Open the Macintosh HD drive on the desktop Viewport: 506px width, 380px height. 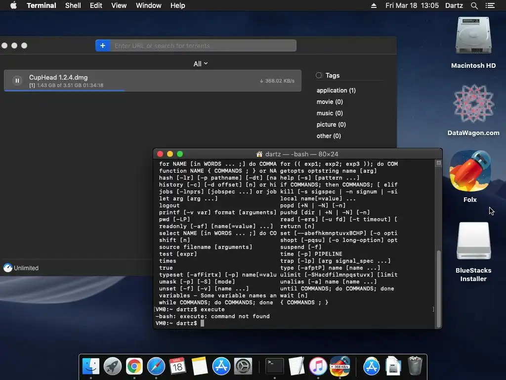473,36
